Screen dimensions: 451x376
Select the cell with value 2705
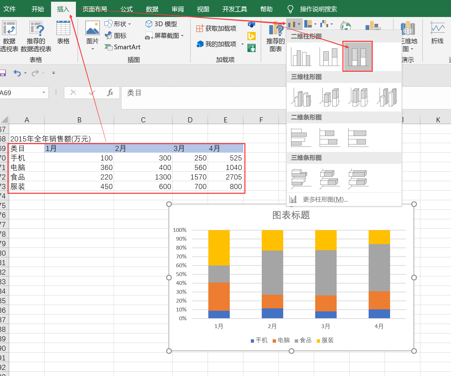[226, 177]
